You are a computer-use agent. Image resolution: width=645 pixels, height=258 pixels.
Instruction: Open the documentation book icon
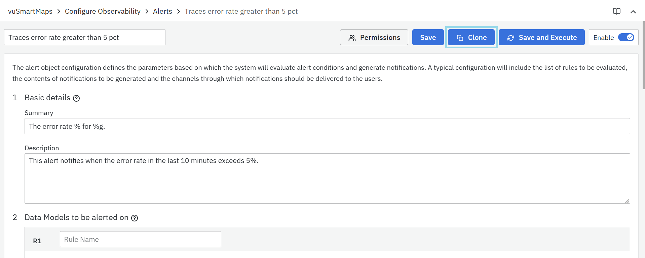click(616, 11)
